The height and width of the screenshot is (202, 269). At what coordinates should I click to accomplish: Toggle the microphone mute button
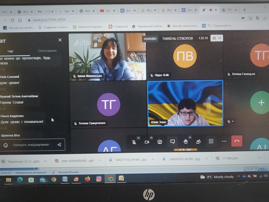(x=134, y=142)
